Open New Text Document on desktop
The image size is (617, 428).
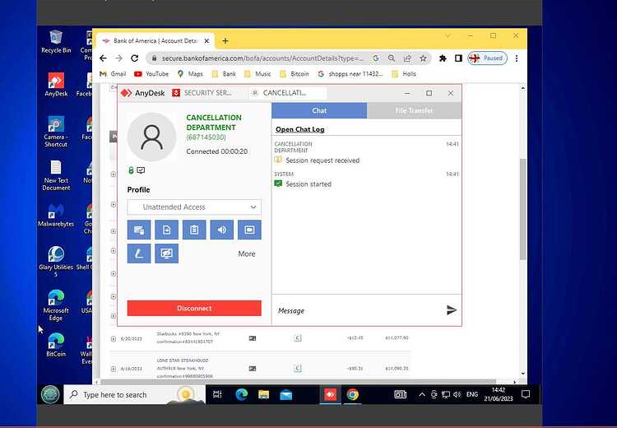[56, 175]
